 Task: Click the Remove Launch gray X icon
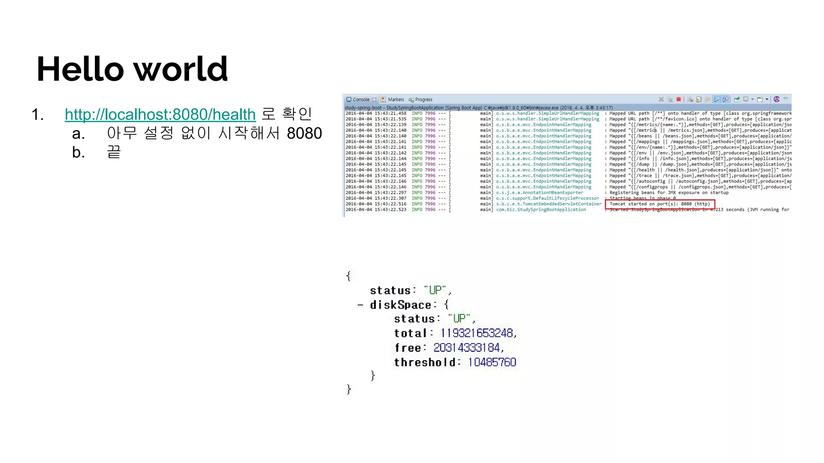tap(661, 99)
